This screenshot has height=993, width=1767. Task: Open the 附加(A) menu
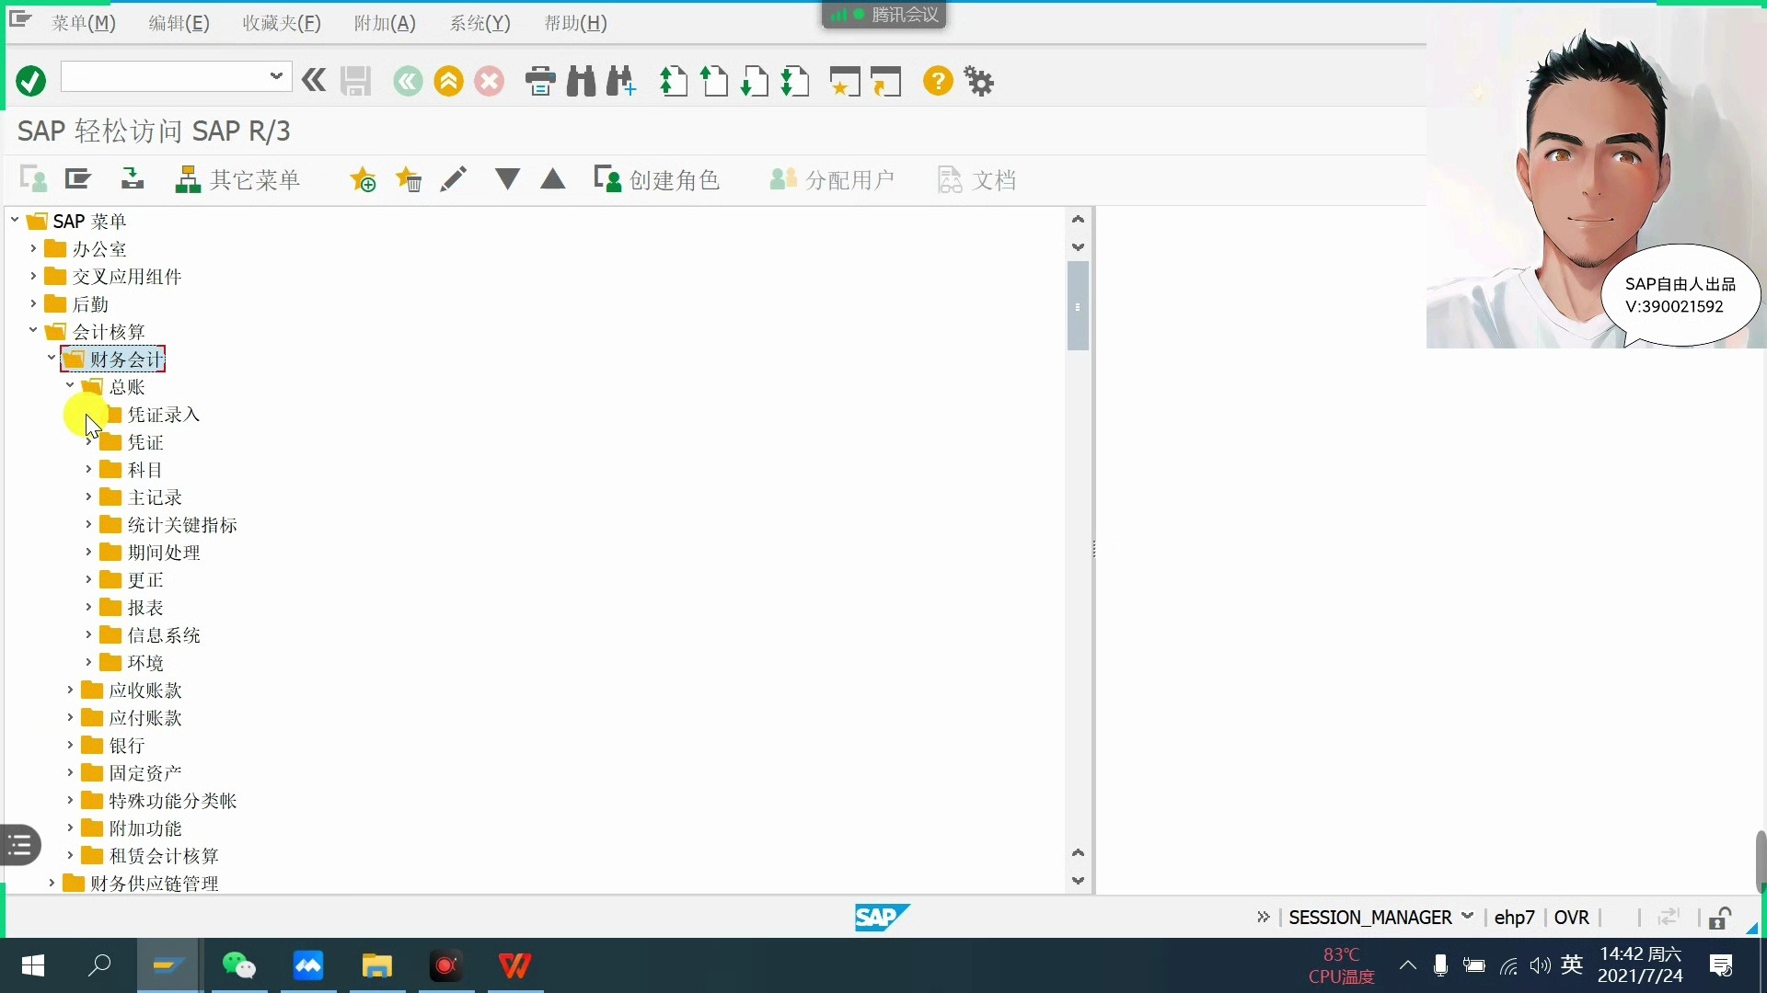point(385,23)
